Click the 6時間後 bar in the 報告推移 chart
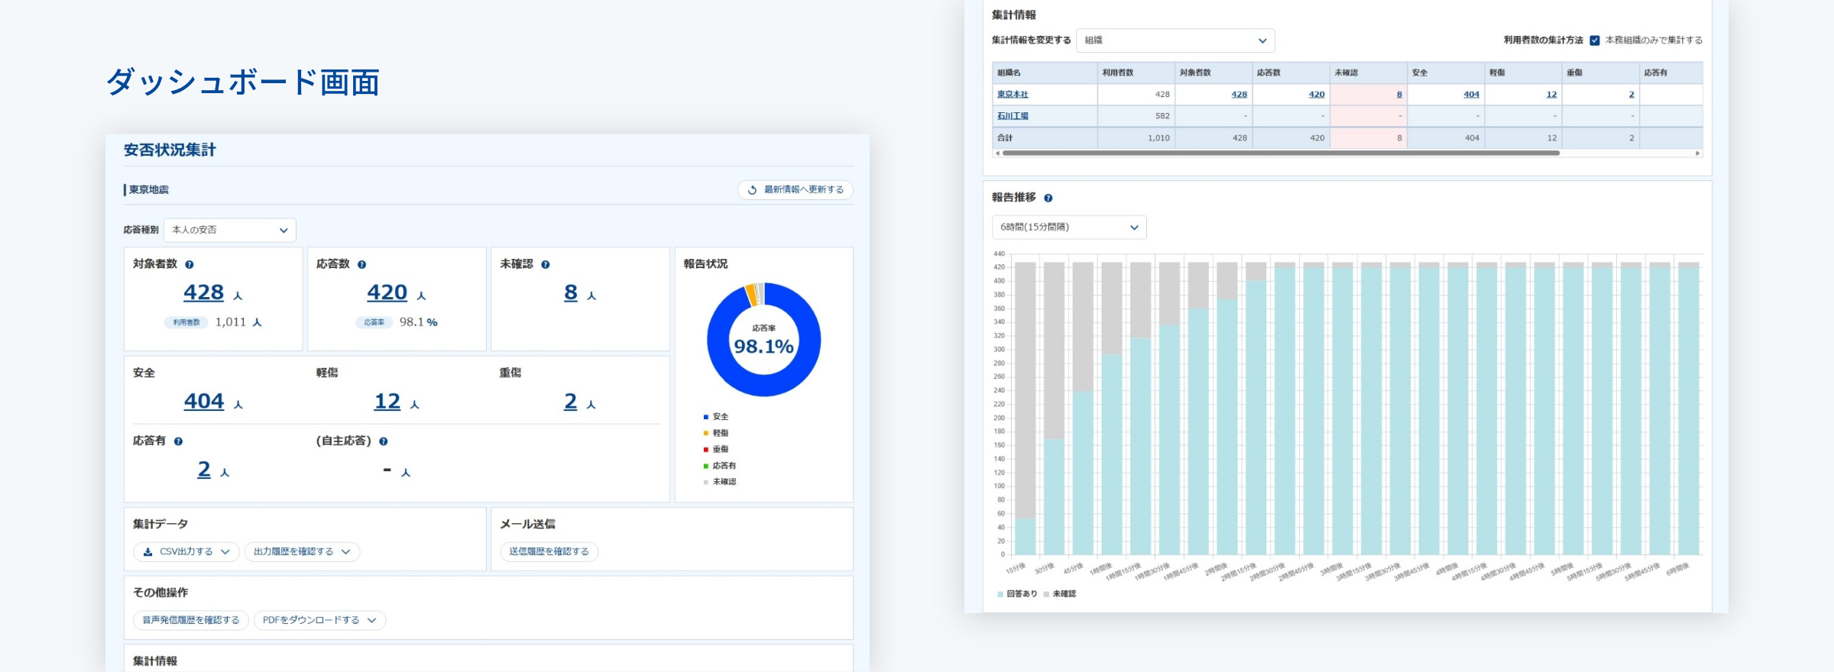1834x672 pixels. [1689, 409]
